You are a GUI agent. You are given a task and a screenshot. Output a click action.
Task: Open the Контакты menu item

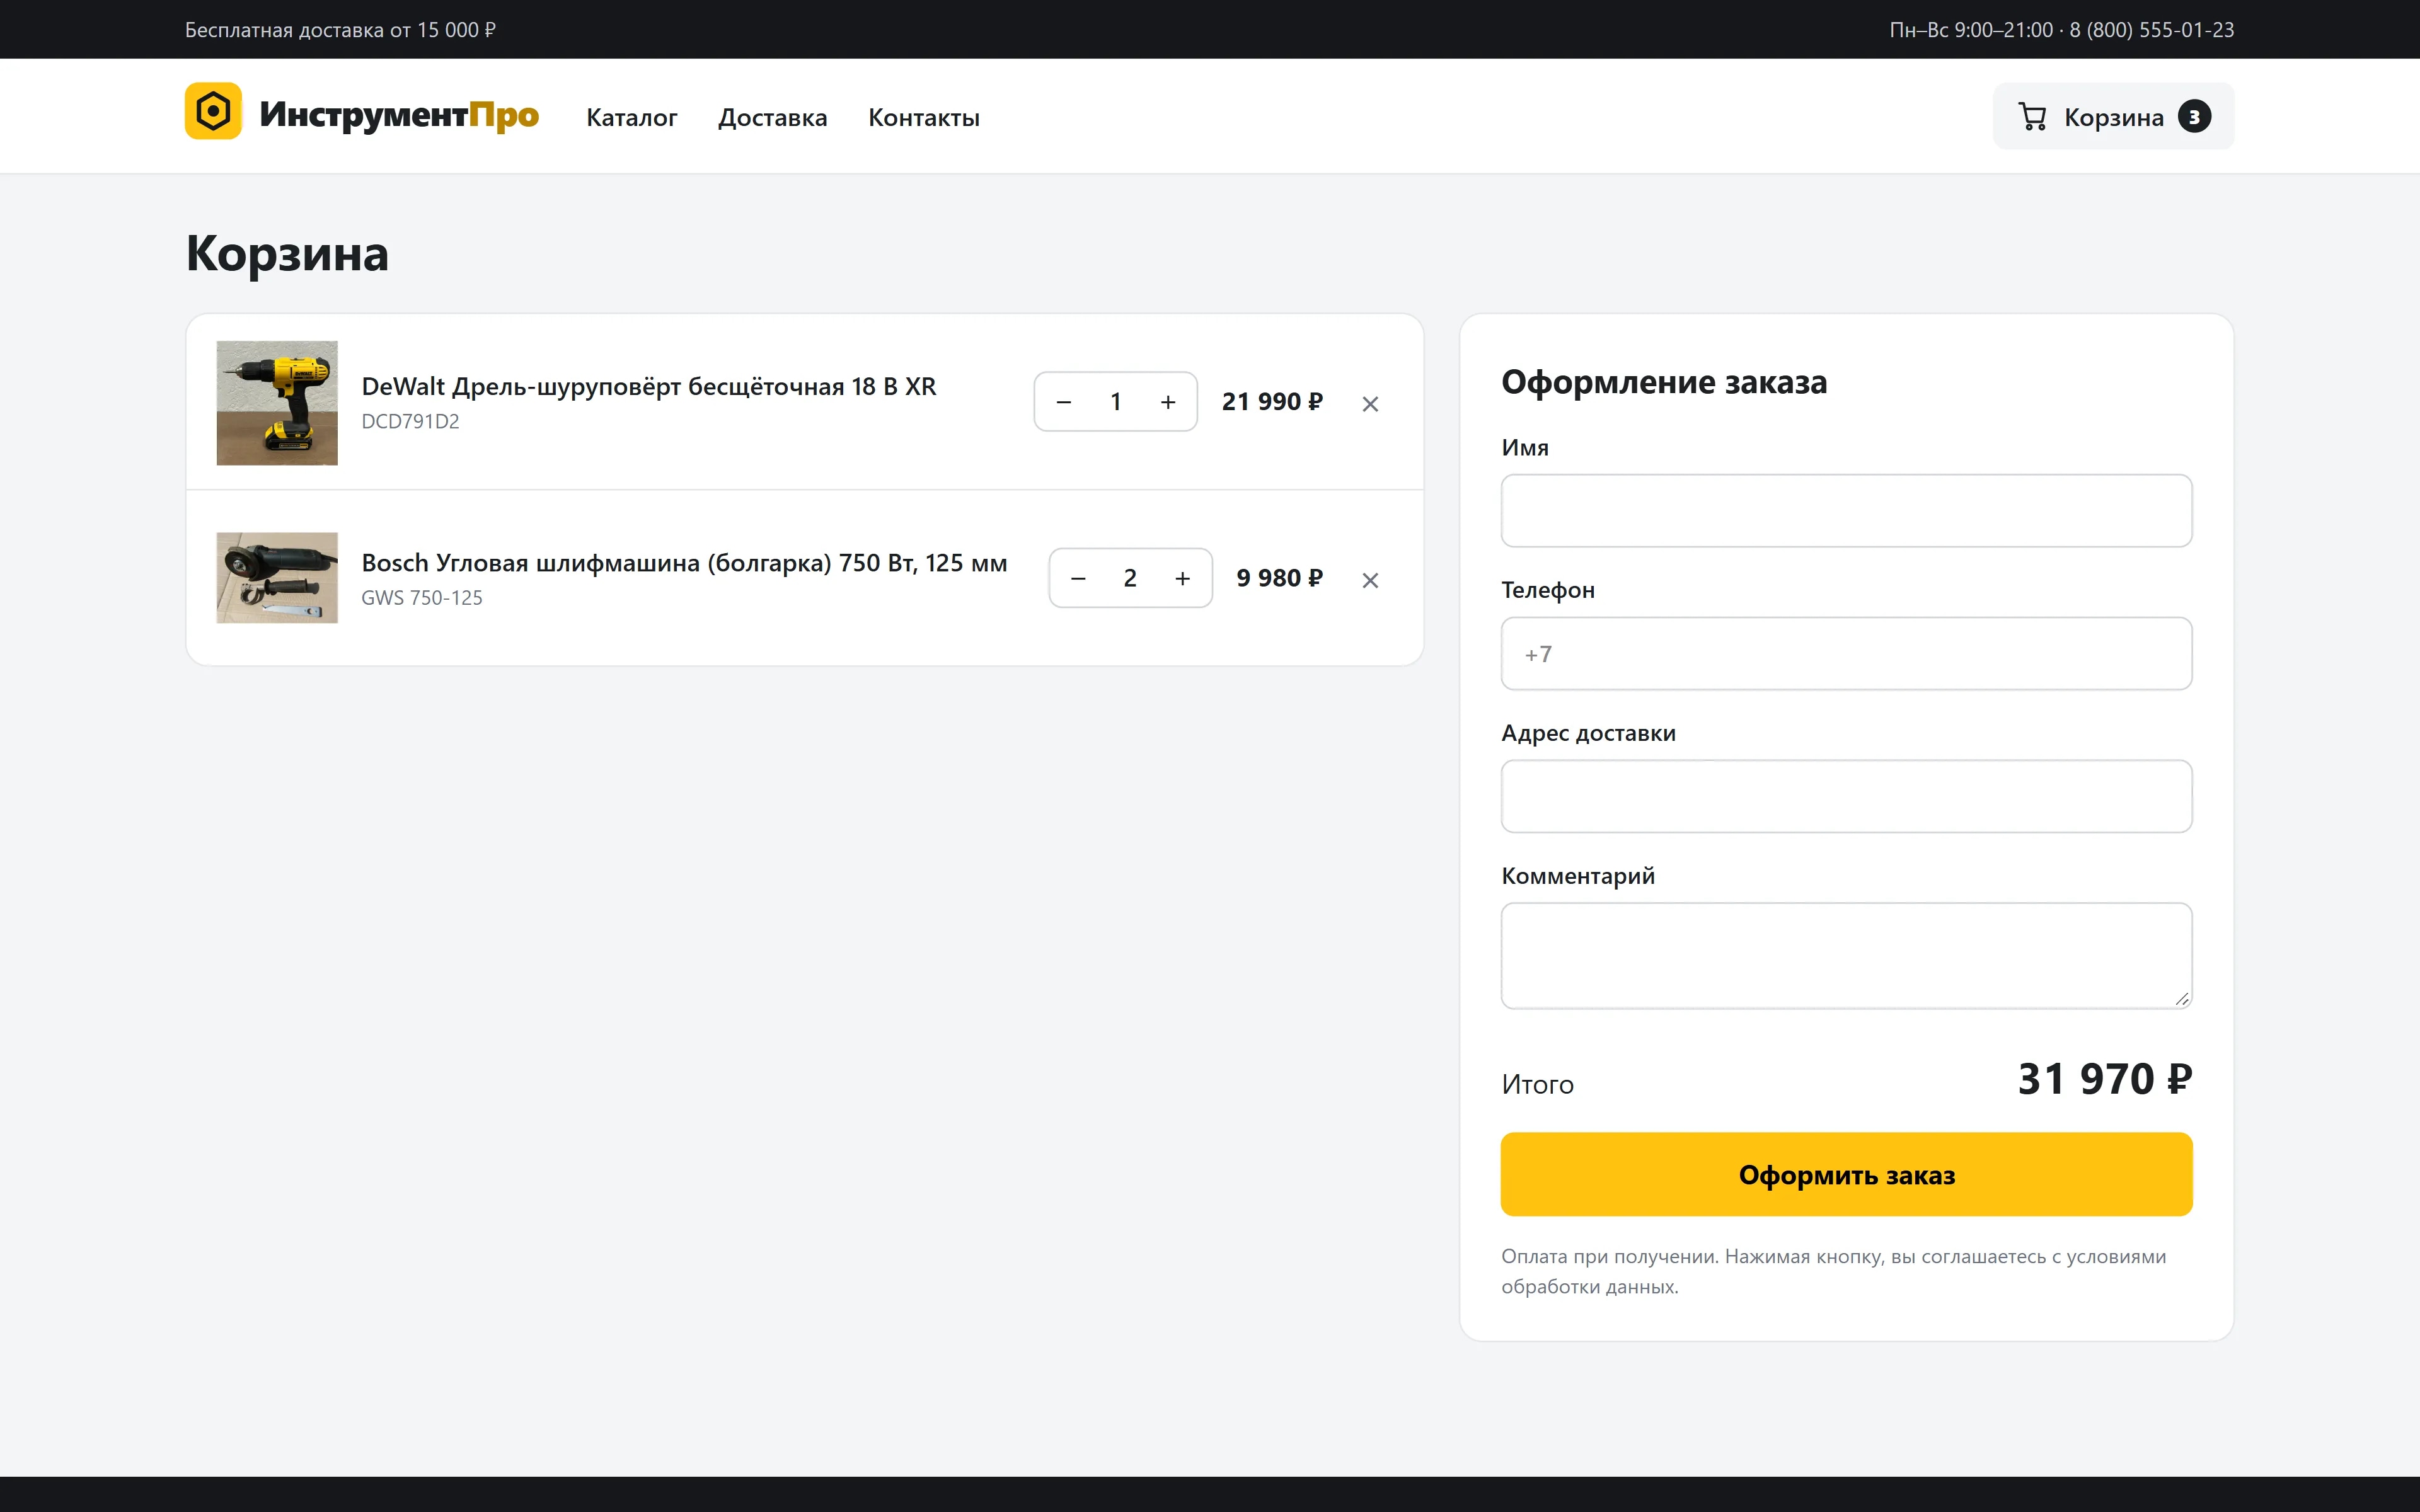pos(923,118)
